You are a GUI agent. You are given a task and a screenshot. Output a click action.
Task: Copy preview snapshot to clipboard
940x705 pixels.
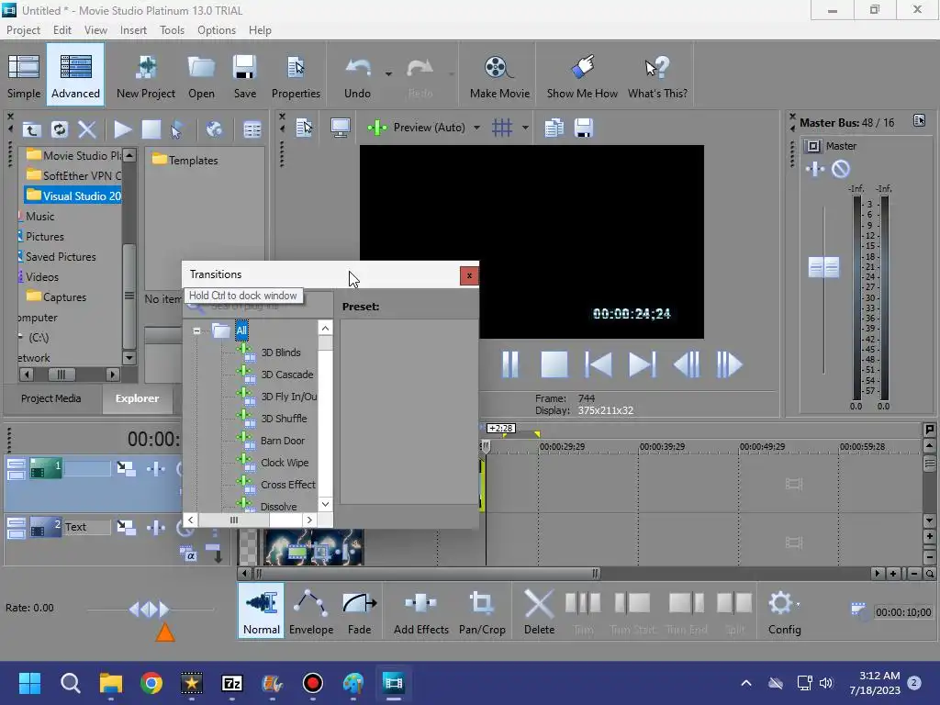[x=554, y=127]
